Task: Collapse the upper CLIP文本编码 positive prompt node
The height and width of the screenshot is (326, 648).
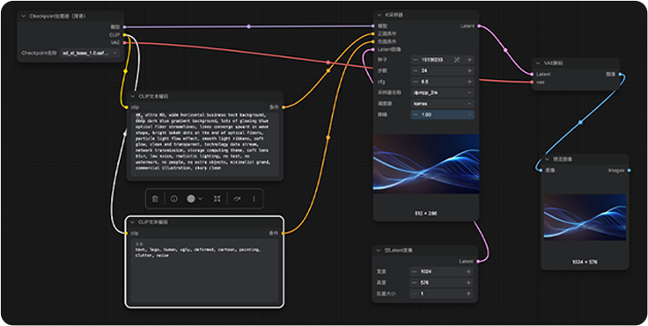Action: click(133, 96)
